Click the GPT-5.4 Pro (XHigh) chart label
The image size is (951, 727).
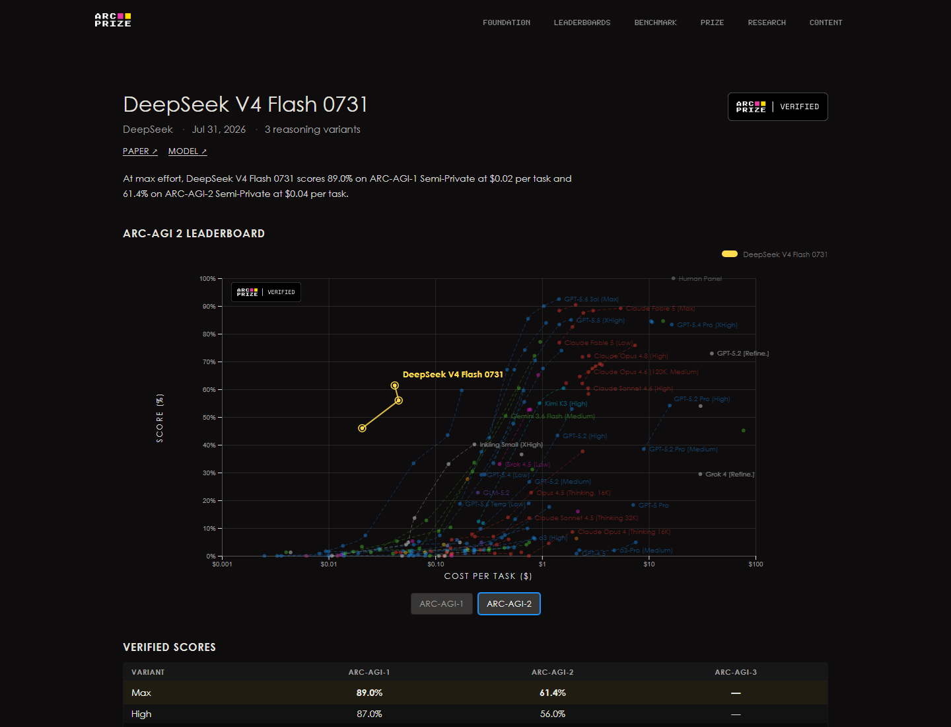click(707, 325)
